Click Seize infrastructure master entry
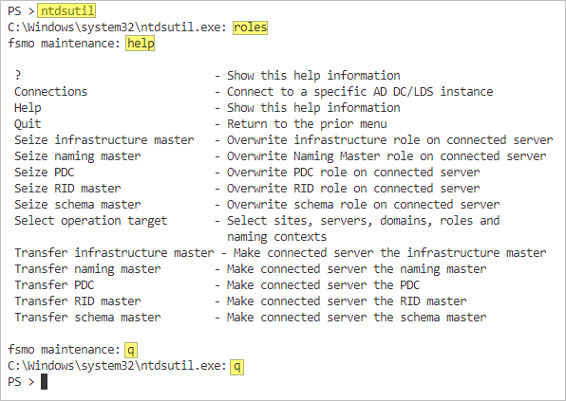Screen dimensions: 566x401 (x=104, y=139)
